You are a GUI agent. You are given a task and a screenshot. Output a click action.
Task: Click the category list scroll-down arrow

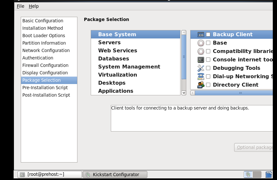tap(184, 93)
